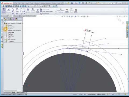Click the Repair Sketch tool

[67, 11]
